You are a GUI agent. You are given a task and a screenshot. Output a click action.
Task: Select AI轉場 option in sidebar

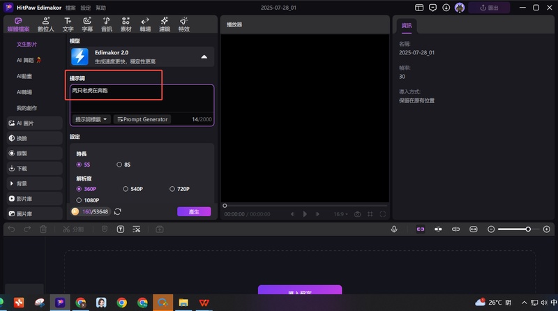tap(24, 92)
